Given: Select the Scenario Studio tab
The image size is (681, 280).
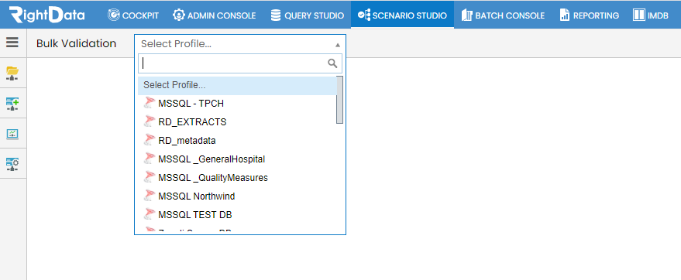Looking at the screenshot, I should [403, 15].
